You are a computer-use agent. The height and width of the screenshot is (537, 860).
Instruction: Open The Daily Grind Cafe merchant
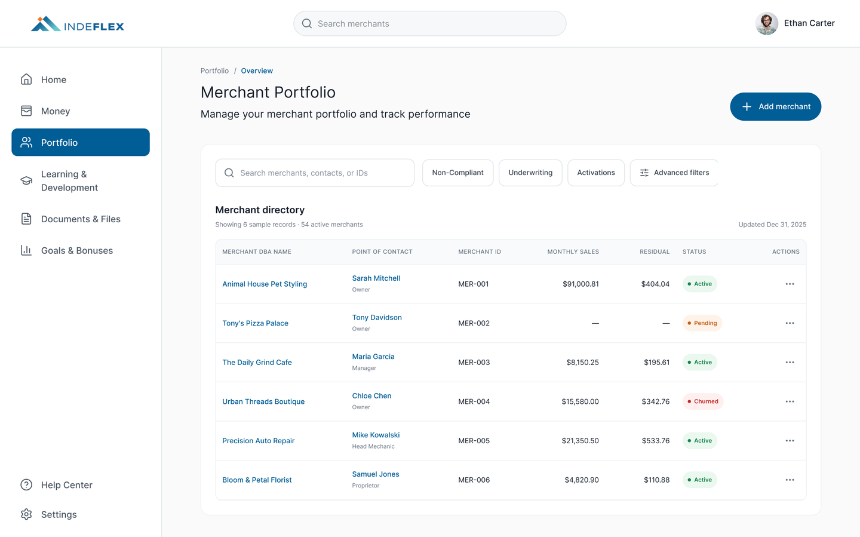point(257,362)
